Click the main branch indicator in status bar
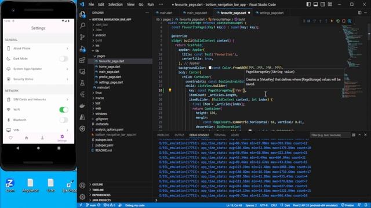 (x=91, y=205)
